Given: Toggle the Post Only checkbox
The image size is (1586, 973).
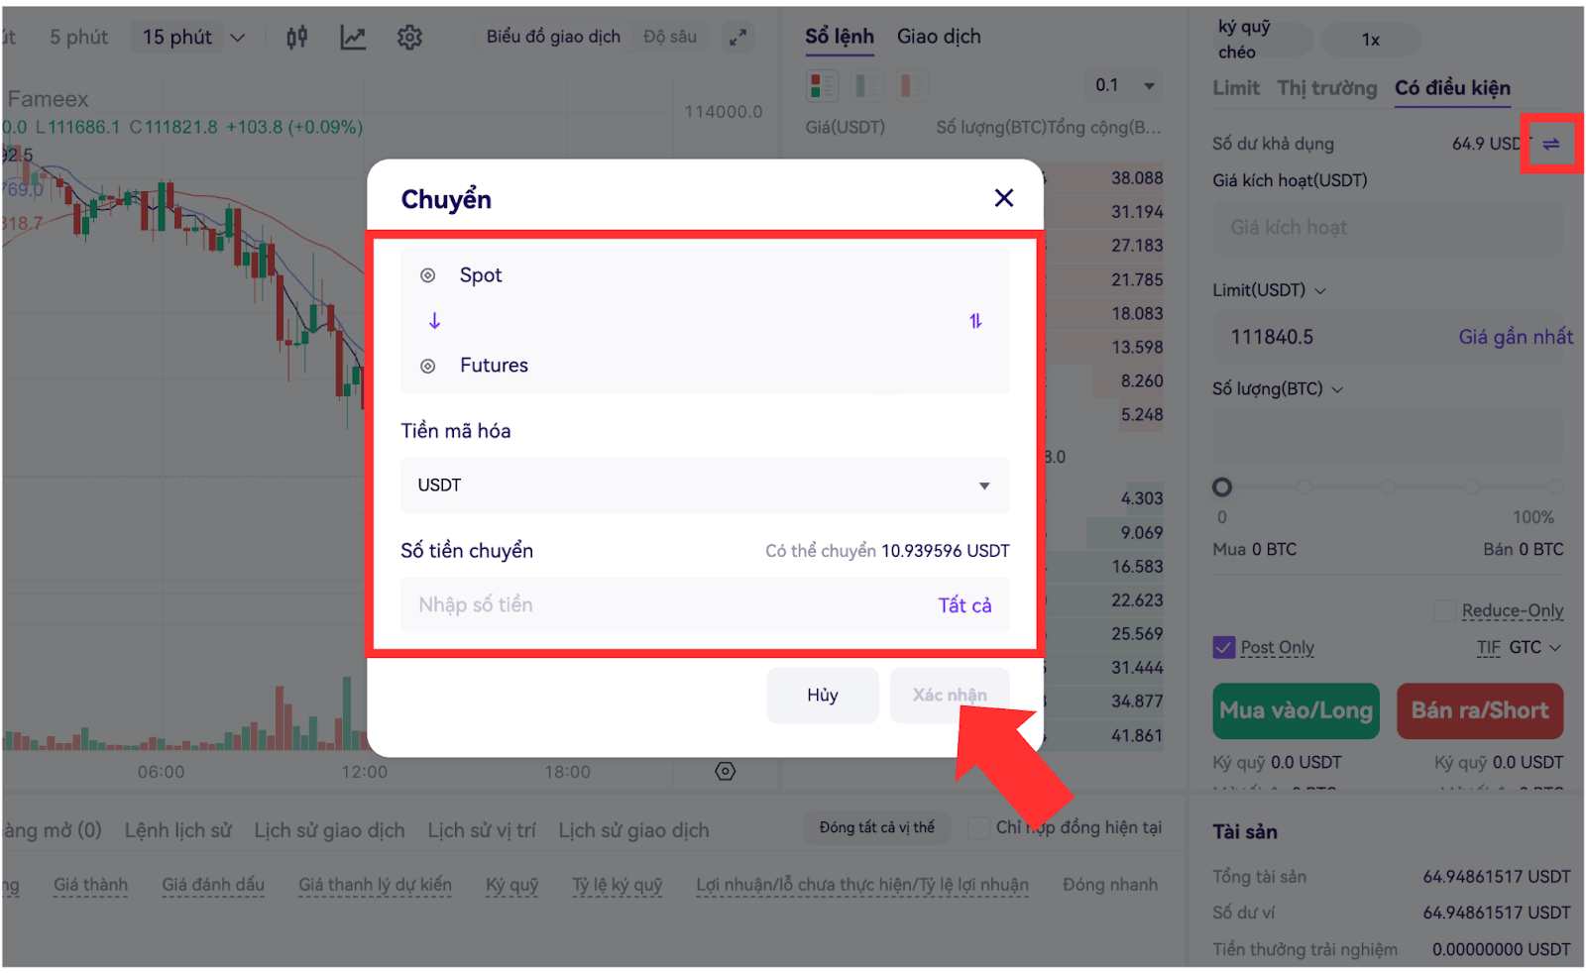Looking at the screenshot, I should [1224, 647].
